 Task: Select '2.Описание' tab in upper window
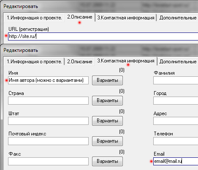[80, 17]
